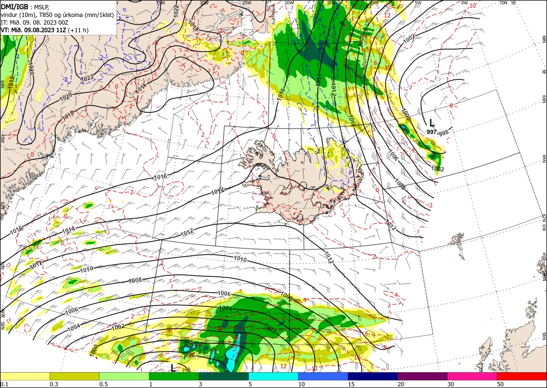This screenshot has width=547, height=388.
Task: Click the Iceland landmass on the map
Action: 300,182
